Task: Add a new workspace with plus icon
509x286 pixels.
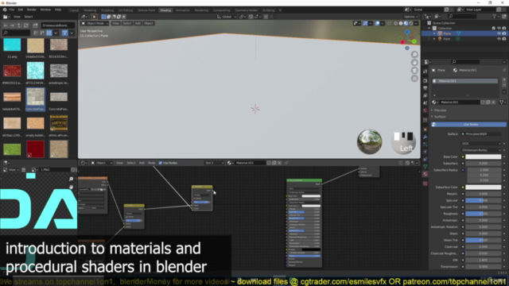Action: coord(280,10)
